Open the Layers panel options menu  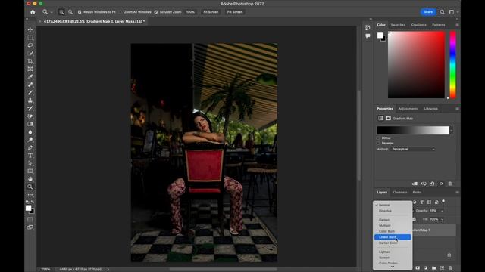[457, 192]
